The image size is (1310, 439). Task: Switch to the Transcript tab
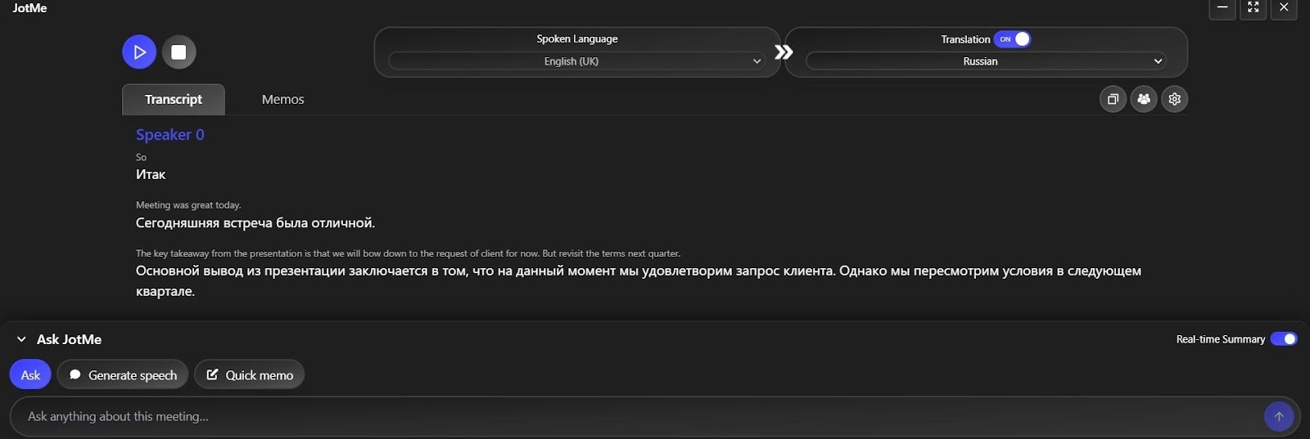coord(174,99)
